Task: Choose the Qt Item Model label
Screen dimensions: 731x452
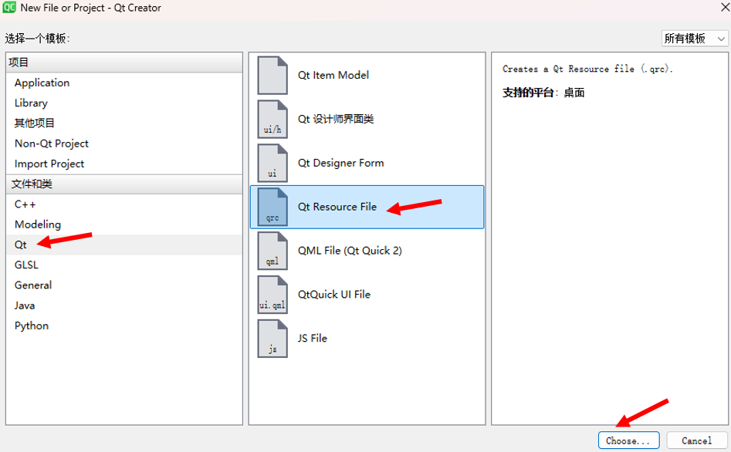Action: [x=333, y=75]
